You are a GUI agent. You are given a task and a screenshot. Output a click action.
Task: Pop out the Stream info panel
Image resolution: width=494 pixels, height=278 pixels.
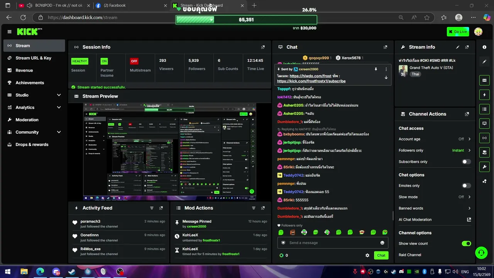(467, 47)
